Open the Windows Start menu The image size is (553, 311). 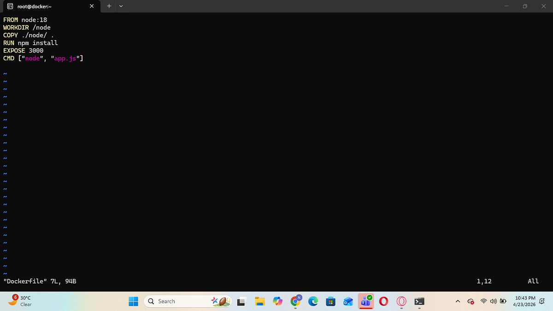(x=133, y=301)
